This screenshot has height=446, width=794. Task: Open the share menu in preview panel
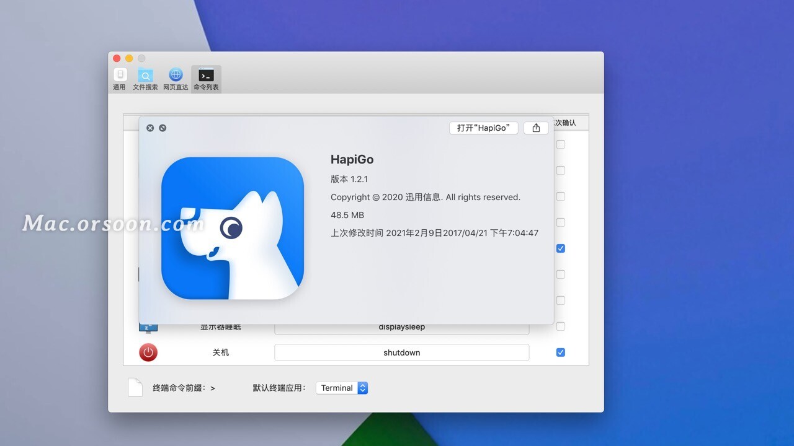pyautogui.click(x=536, y=128)
